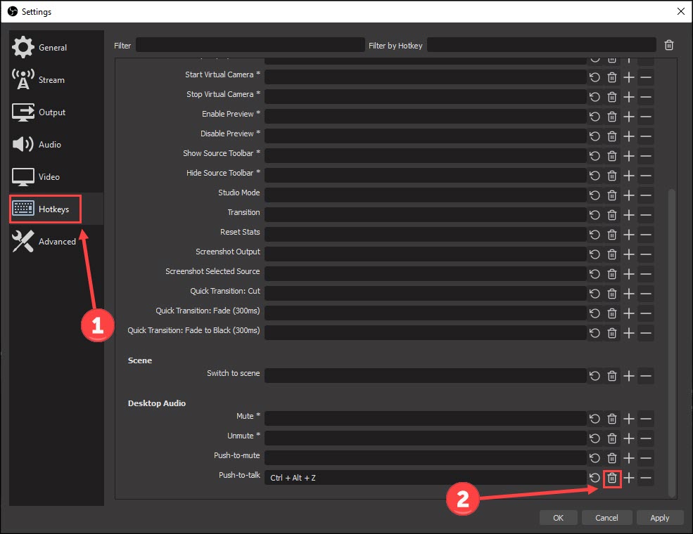Focus the Filter text field

point(250,45)
